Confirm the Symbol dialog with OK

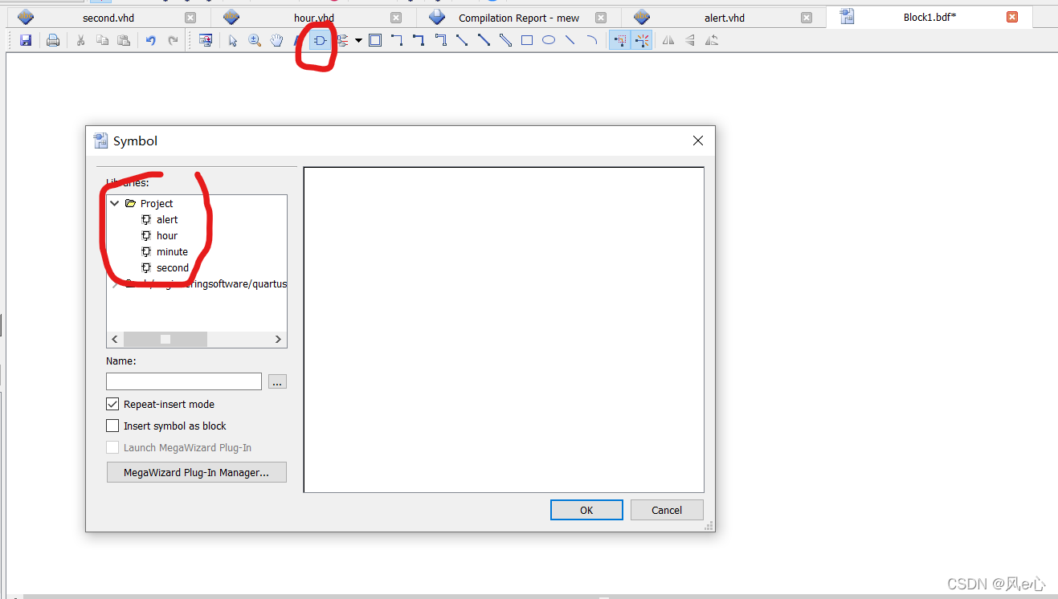[586, 510]
